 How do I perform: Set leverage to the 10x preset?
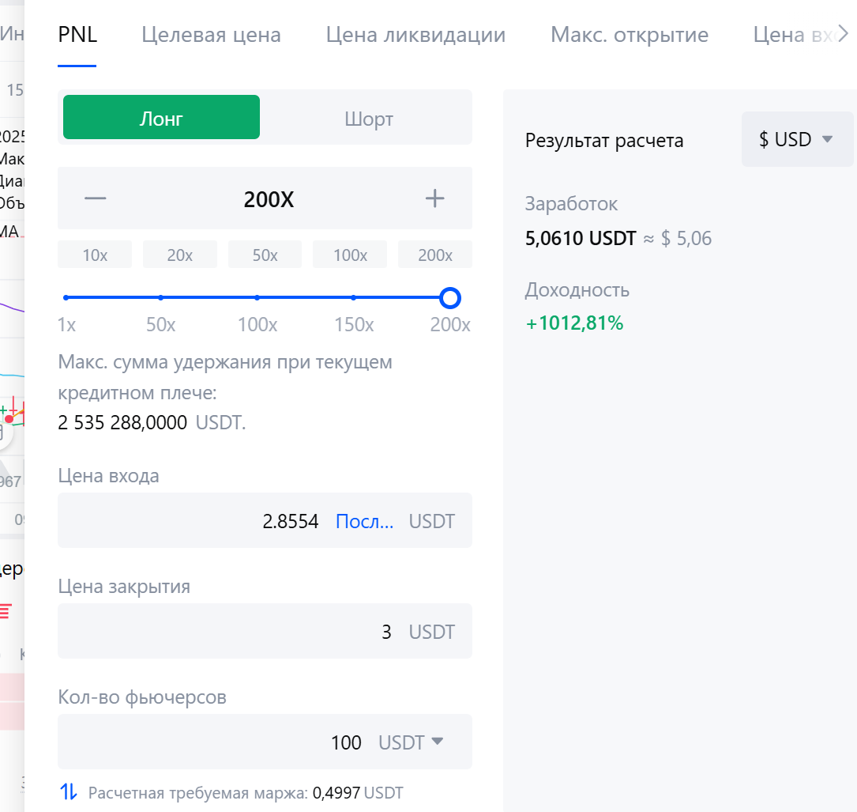pos(95,255)
